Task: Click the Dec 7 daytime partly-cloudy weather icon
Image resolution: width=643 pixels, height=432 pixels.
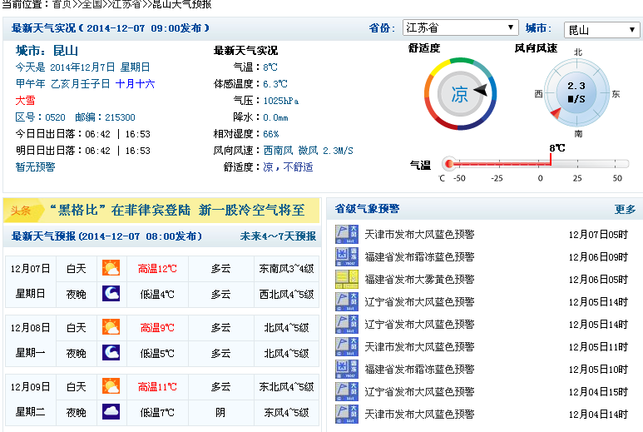Action: 111,268
